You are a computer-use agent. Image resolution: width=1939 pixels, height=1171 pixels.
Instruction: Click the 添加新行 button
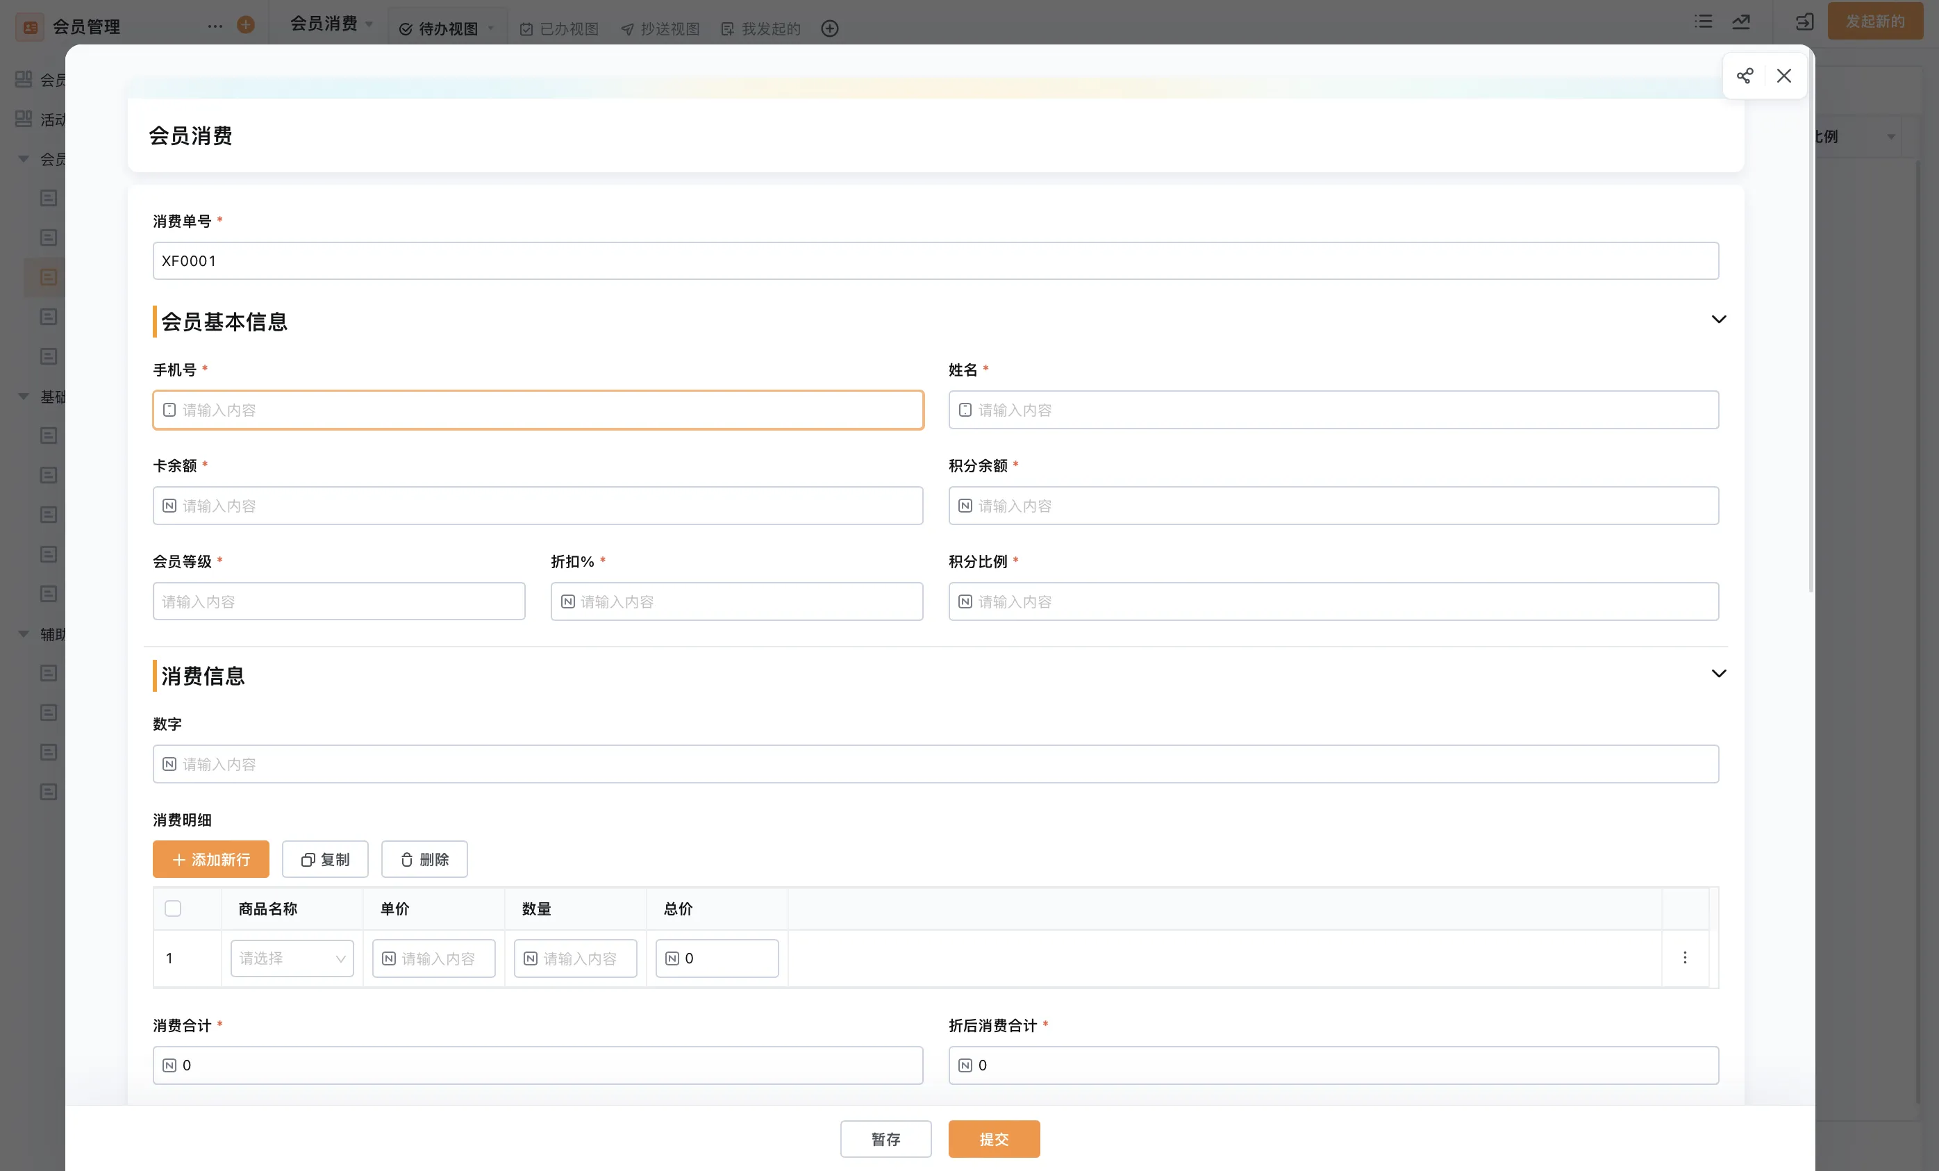[211, 859]
